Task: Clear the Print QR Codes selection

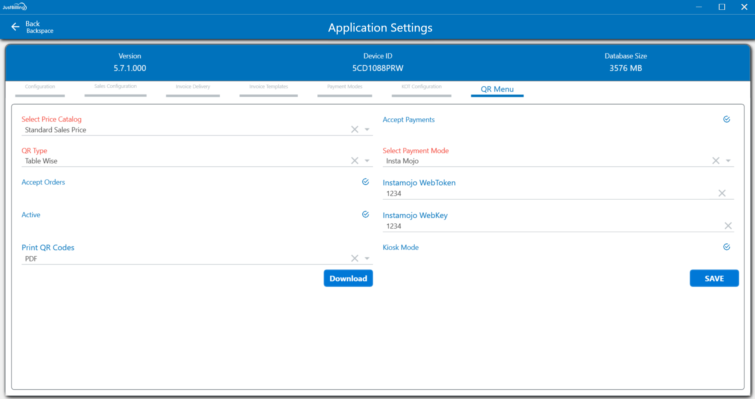Action: coord(355,258)
